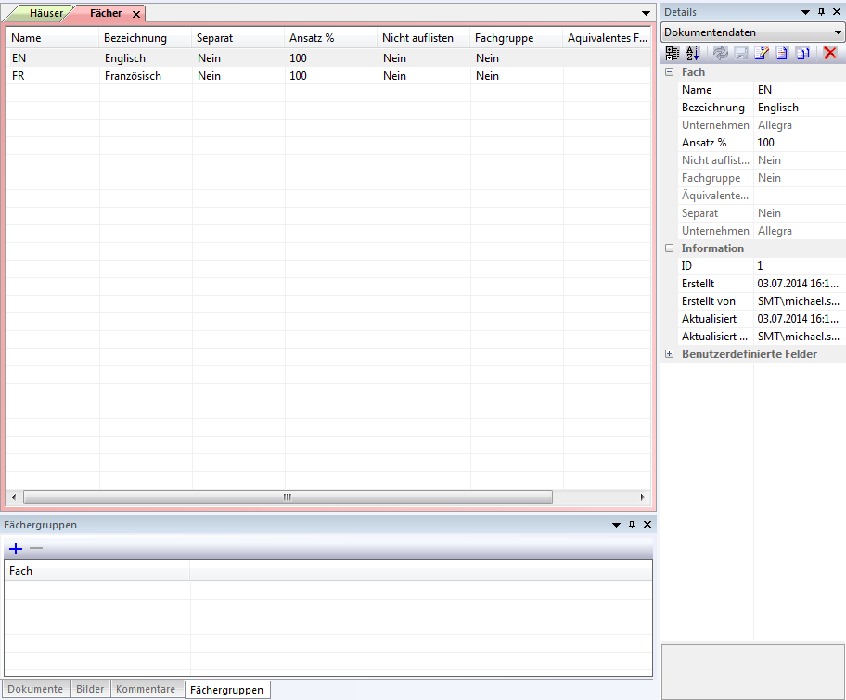Collapse the Fach property section
846x700 pixels.
[x=670, y=72]
